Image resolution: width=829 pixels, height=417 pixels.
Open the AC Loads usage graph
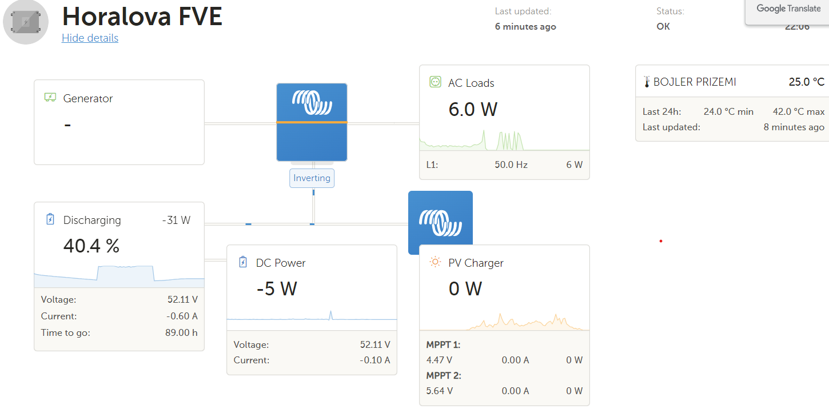click(x=504, y=140)
